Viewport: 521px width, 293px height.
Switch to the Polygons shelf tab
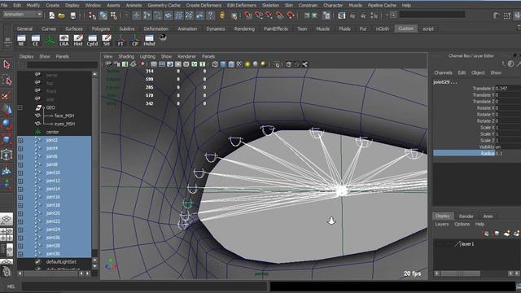click(100, 29)
